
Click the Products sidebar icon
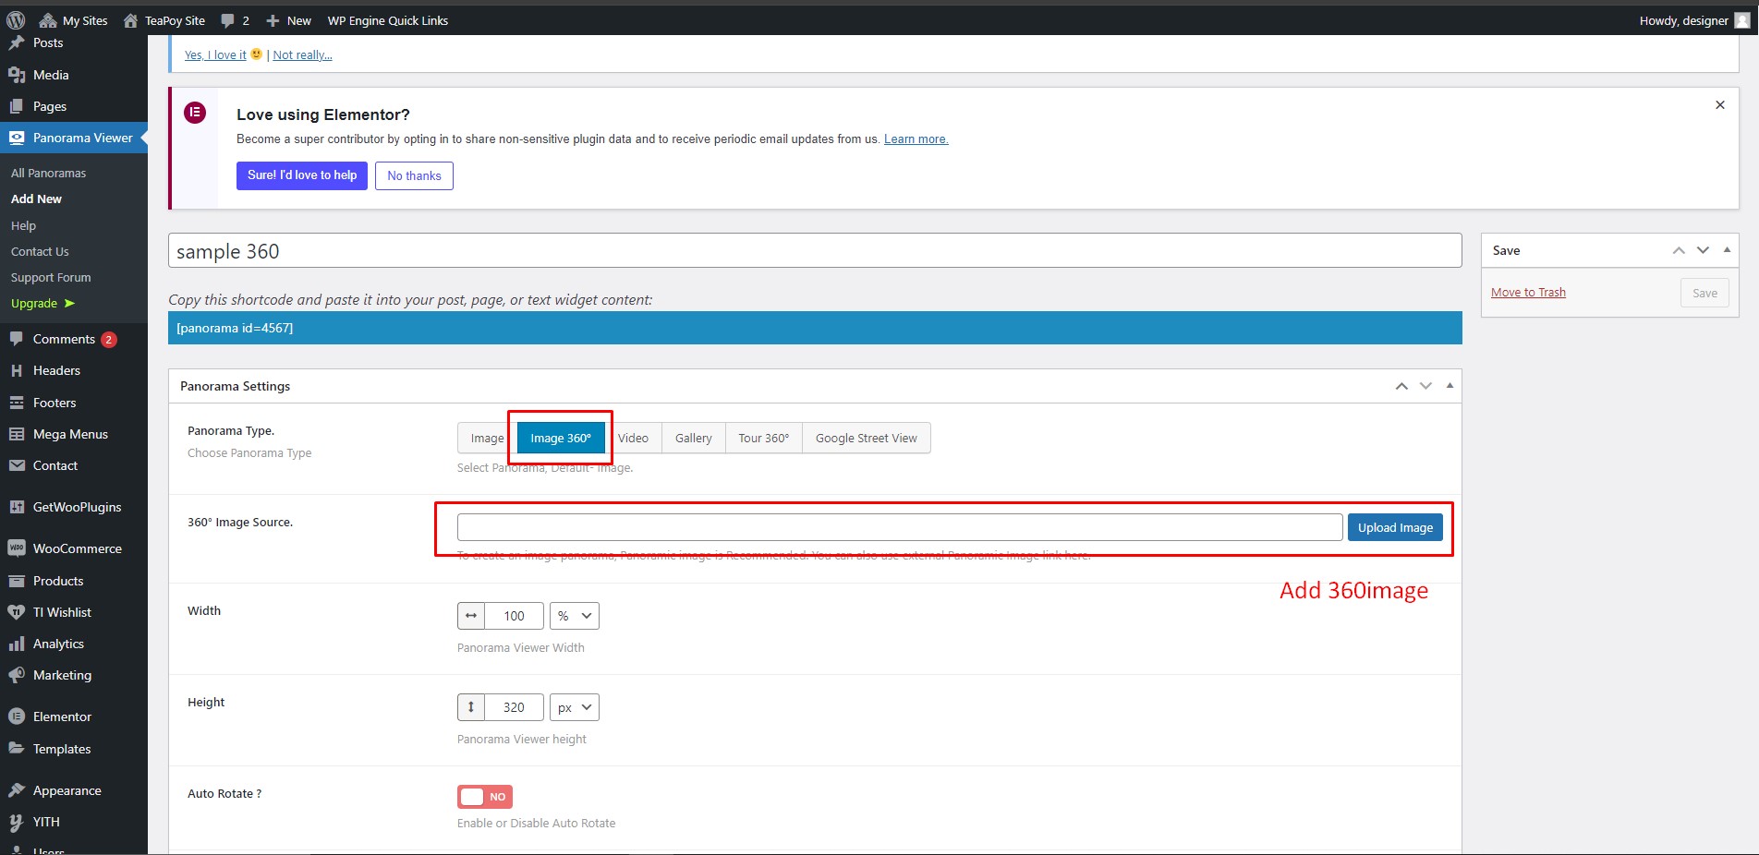pos(17,581)
